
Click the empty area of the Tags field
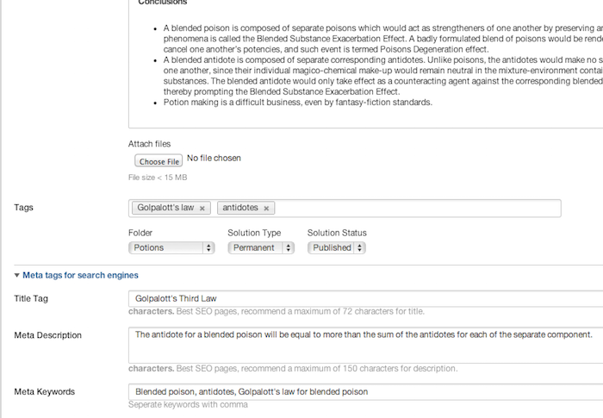[413, 209]
